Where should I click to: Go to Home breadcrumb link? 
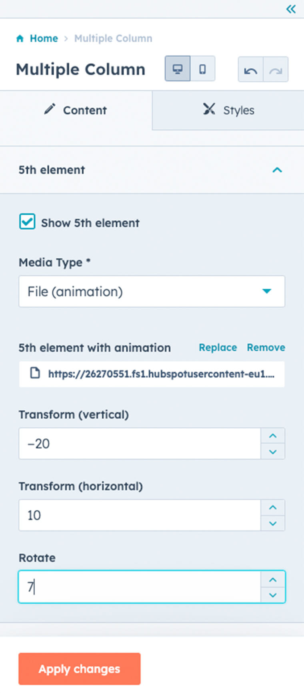(44, 38)
